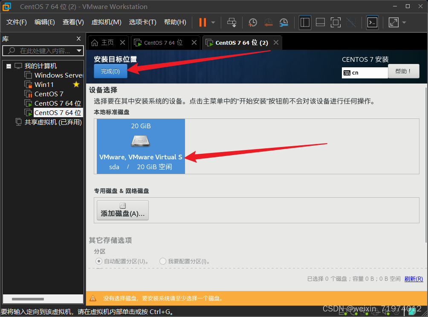Click the 完成(D) button

coord(110,71)
